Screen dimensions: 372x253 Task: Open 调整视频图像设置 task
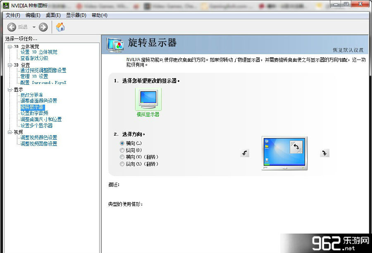(x=39, y=144)
